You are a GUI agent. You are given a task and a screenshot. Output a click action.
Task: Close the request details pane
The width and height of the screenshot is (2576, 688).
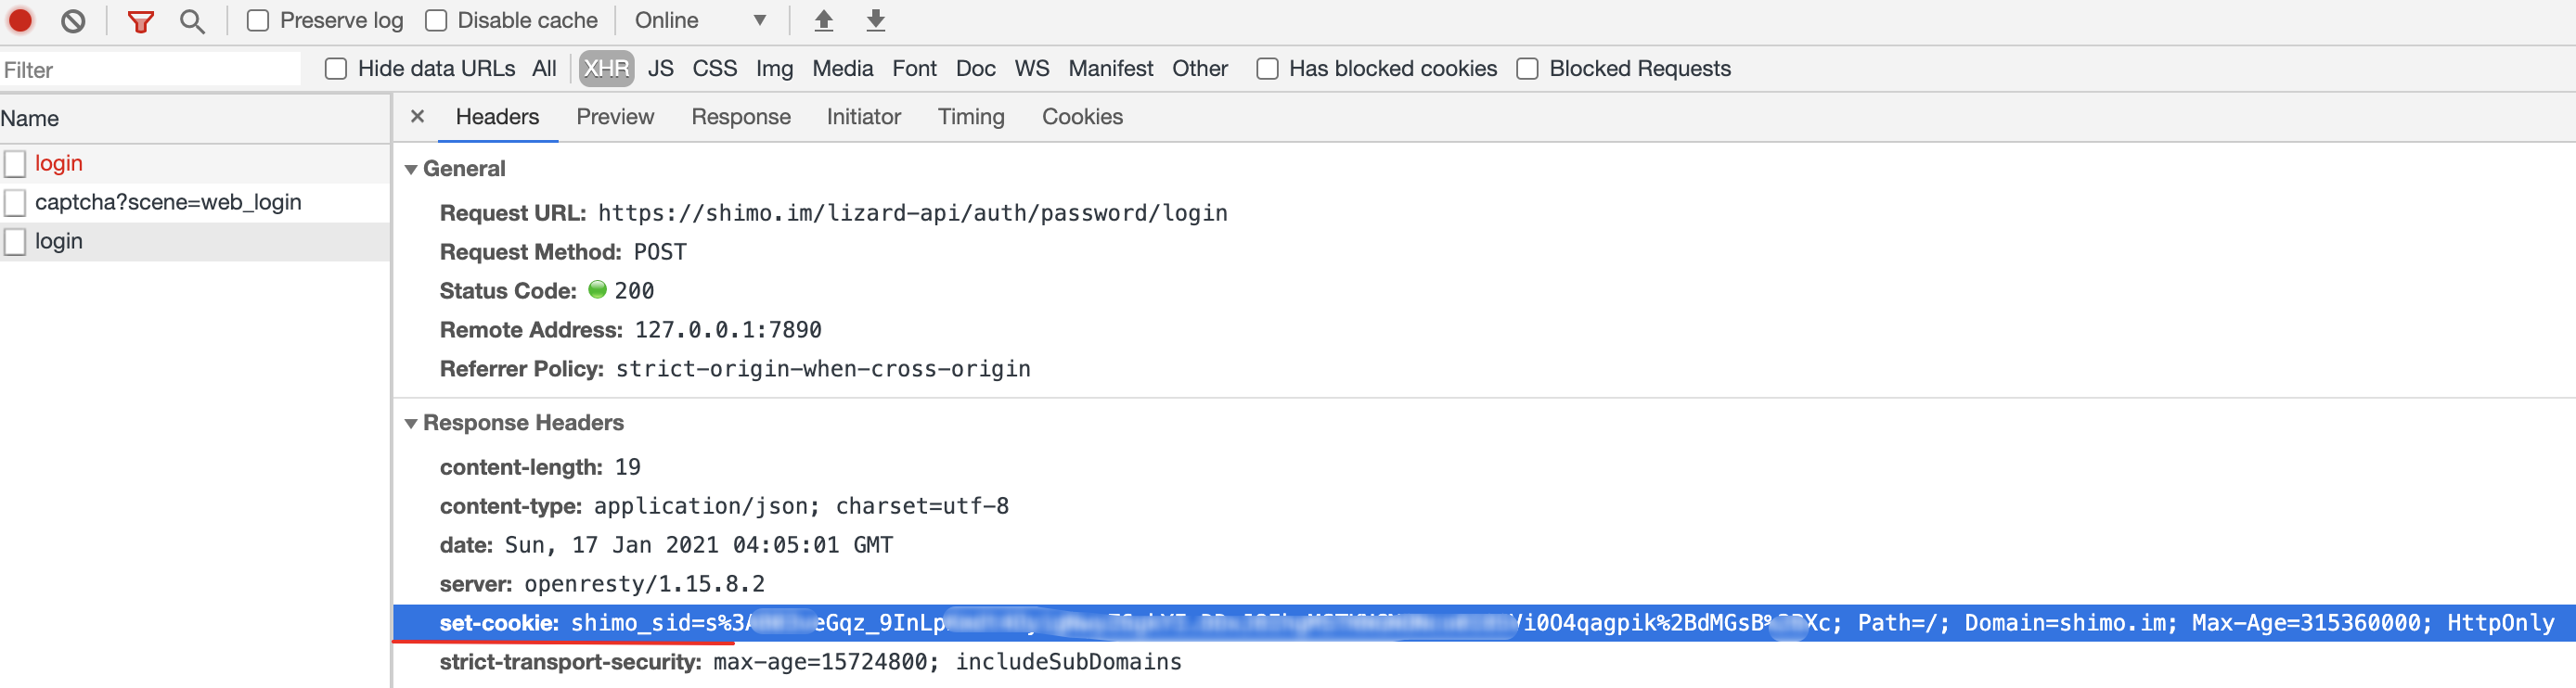[418, 117]
